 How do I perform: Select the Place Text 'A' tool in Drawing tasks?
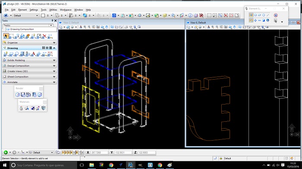click(33, 54)
